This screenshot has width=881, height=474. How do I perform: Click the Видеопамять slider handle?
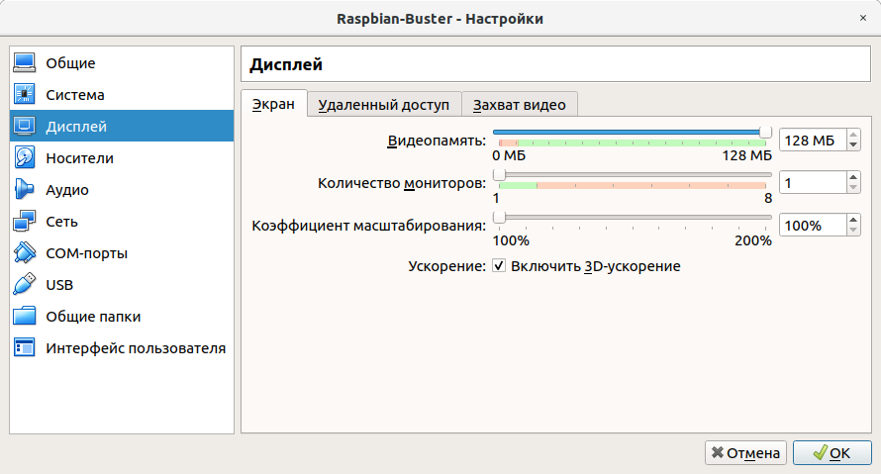point(765,132)
